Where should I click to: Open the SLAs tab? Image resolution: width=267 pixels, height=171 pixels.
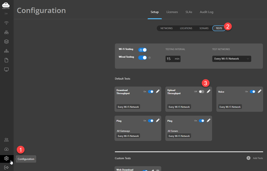click(x=189, y=12)
